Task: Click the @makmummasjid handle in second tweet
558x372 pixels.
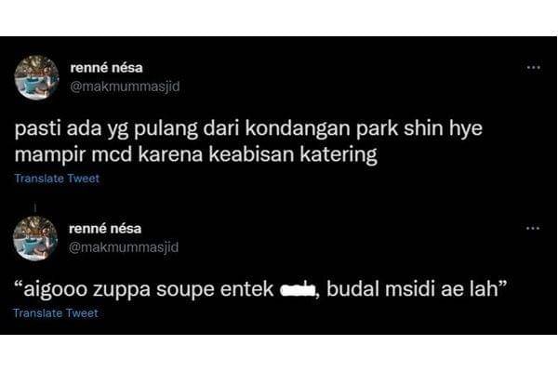Action: [x=124, y=247]
